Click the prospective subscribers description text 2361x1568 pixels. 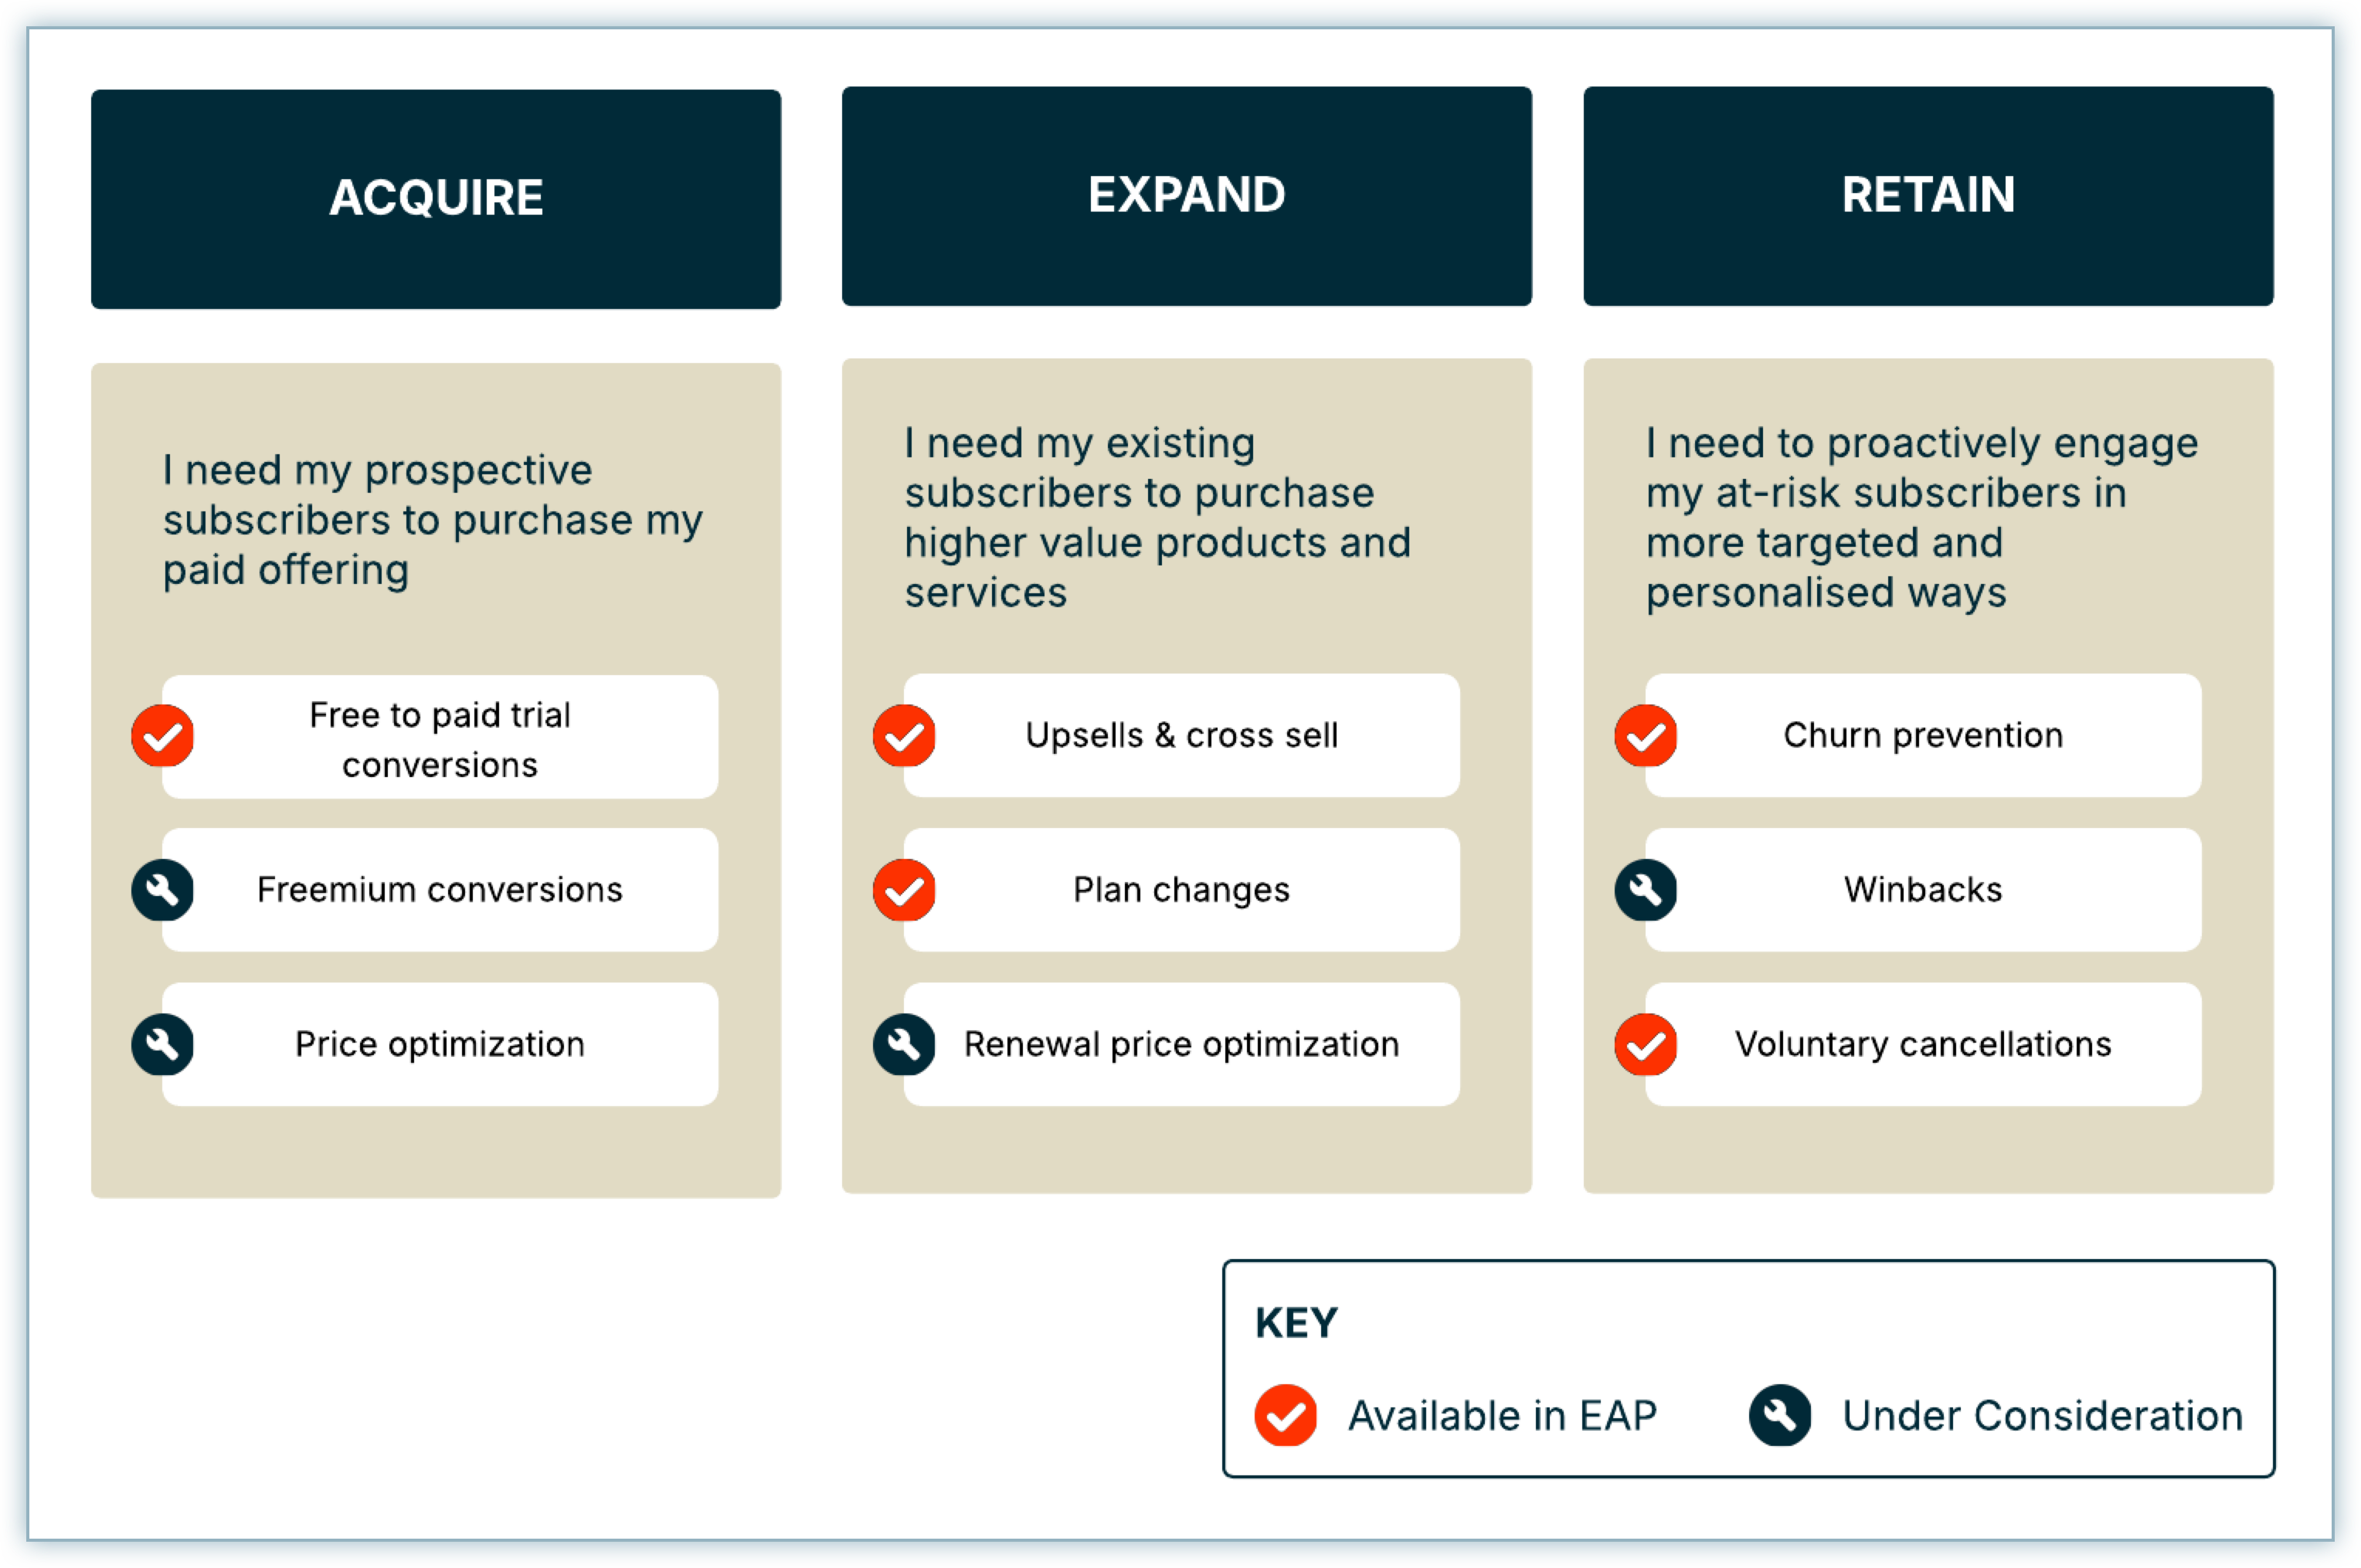tap(433, 520)
